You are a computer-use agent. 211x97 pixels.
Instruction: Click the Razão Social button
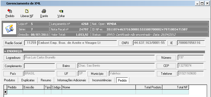pyautogui.click(x=13, y=43)
